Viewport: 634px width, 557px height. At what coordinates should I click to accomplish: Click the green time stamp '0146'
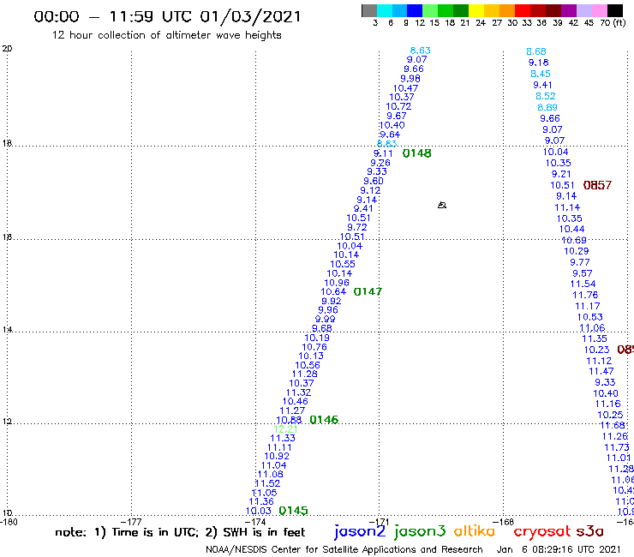tap(324, 420)
